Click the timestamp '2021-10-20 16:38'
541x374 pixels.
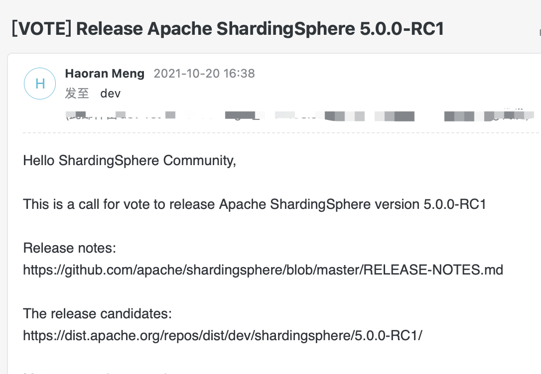[x=204, y=73]
